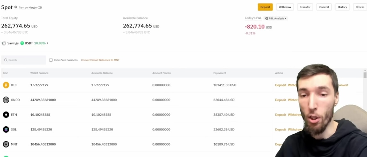This screenshot has height=157, width=367.
Task: Check the Hide Zero Balances checkbox
Action: coord(51,60)
